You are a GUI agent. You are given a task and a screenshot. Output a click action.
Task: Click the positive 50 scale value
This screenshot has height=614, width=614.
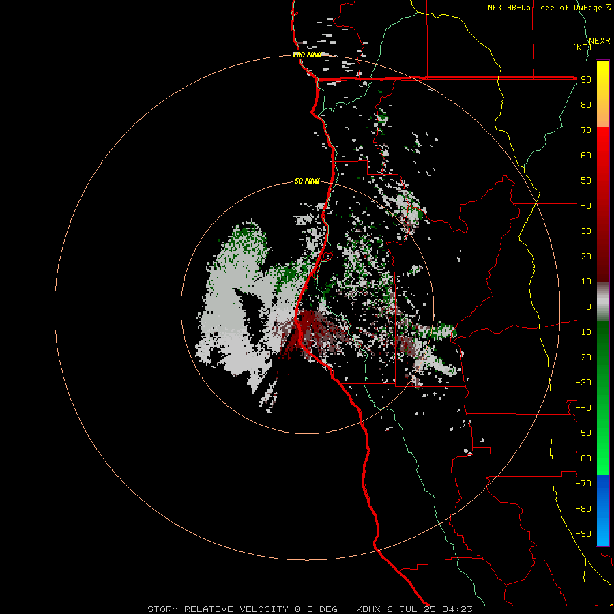[x=586, y=181]
